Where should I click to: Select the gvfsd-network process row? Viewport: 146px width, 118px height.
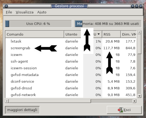pyautogui.click(x=71, y=95)
